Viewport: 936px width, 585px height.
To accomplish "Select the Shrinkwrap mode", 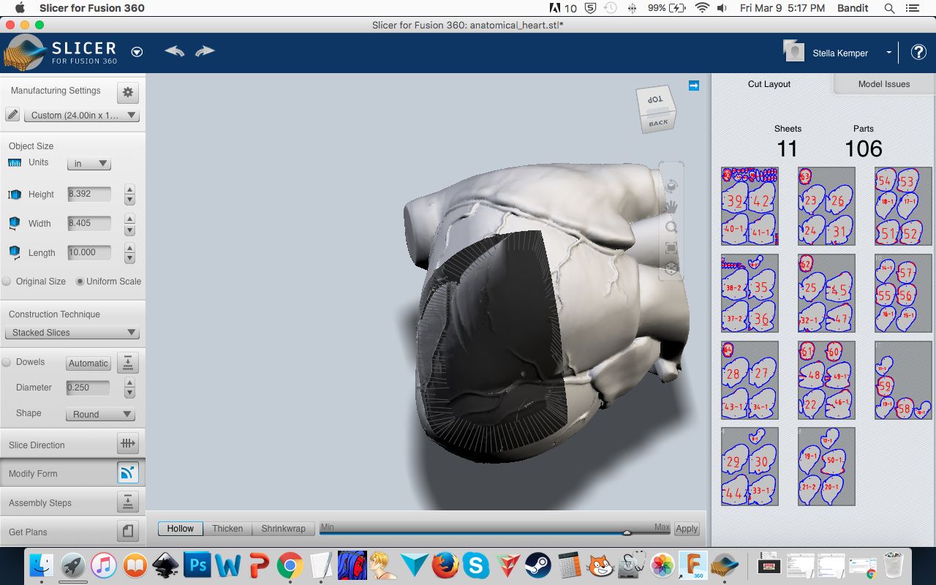I will [284, 529].
